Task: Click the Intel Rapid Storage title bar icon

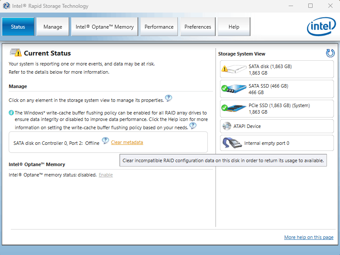Action: (x=6, y=6)
